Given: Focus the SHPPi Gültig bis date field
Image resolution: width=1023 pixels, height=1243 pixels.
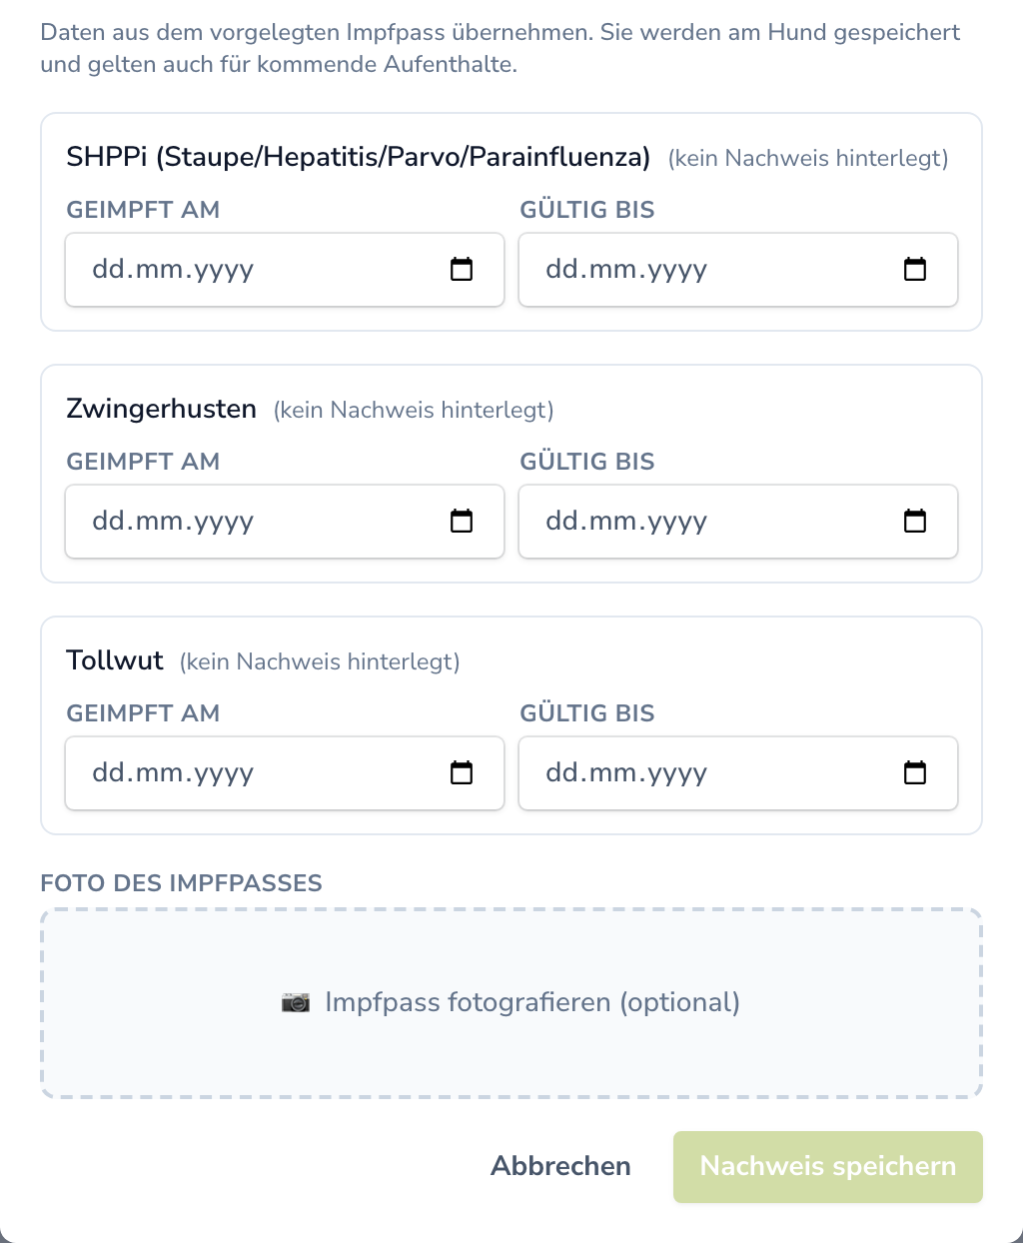Looking at the screenshot, I should 738,270.
